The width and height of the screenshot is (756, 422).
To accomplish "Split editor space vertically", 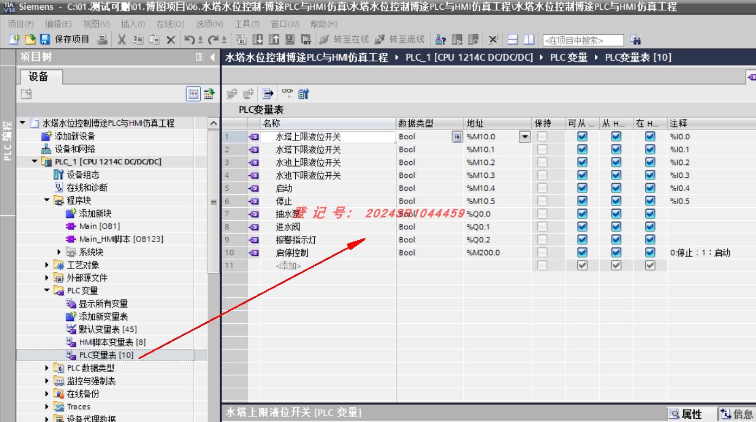I will [529, 40].
